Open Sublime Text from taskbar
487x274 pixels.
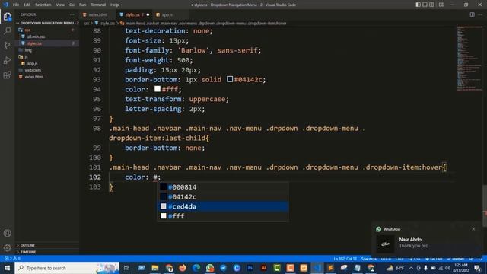[330, 268]
